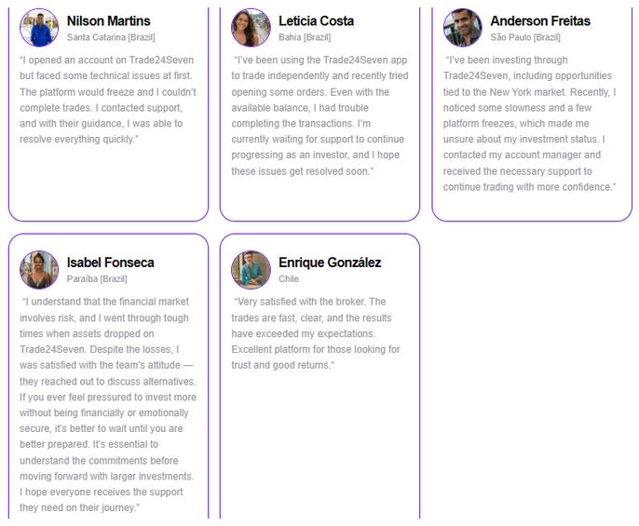Click Isabel's review about financial market risk
This screenshot has width=639, height=526.
[108, 405]
